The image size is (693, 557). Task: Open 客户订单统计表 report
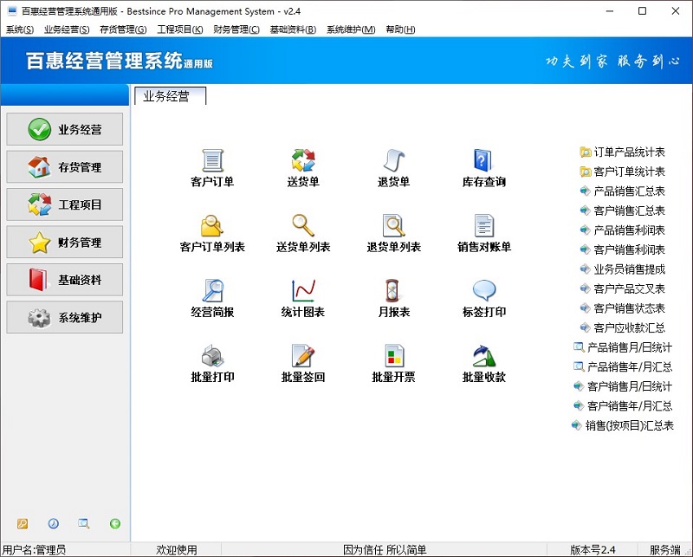coord(622,172)
